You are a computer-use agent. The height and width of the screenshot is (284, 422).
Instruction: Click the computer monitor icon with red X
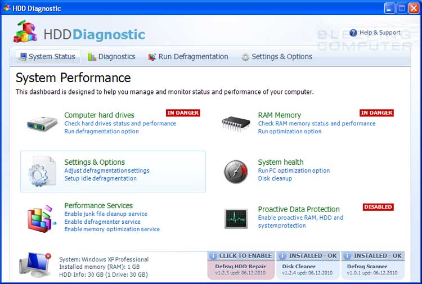(35, 265)
